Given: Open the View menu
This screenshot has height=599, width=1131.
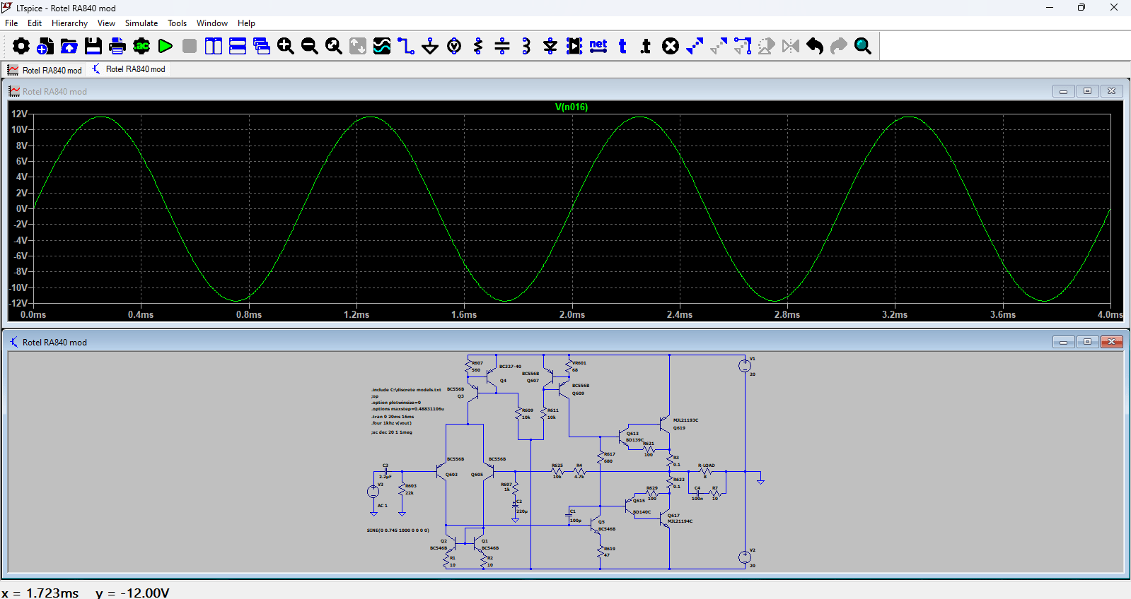Looking at the screenshot, I should click(106, 23).
